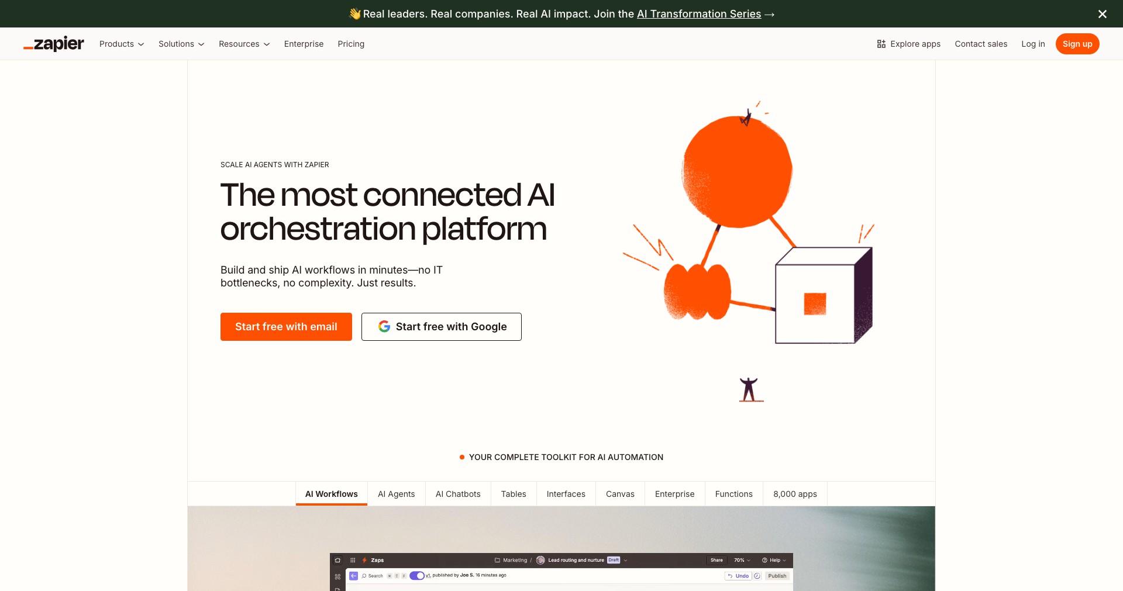Click the avatar beside Lead routing and nurture

[x=540, y=560]
